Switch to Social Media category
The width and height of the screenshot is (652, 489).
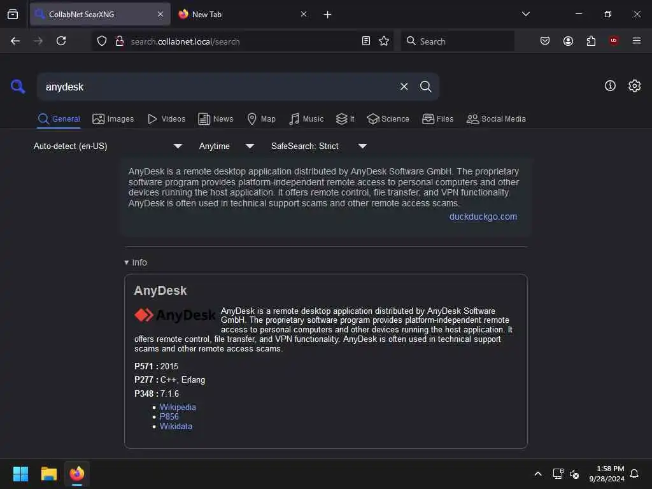[x=496, y=119]
